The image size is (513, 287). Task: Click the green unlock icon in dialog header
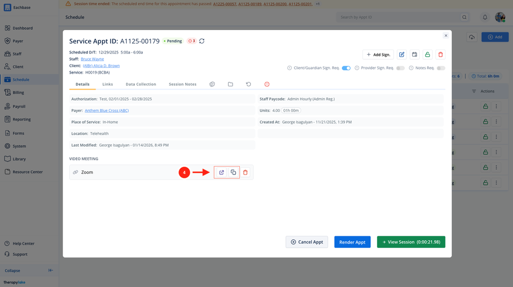coord(428,55)
